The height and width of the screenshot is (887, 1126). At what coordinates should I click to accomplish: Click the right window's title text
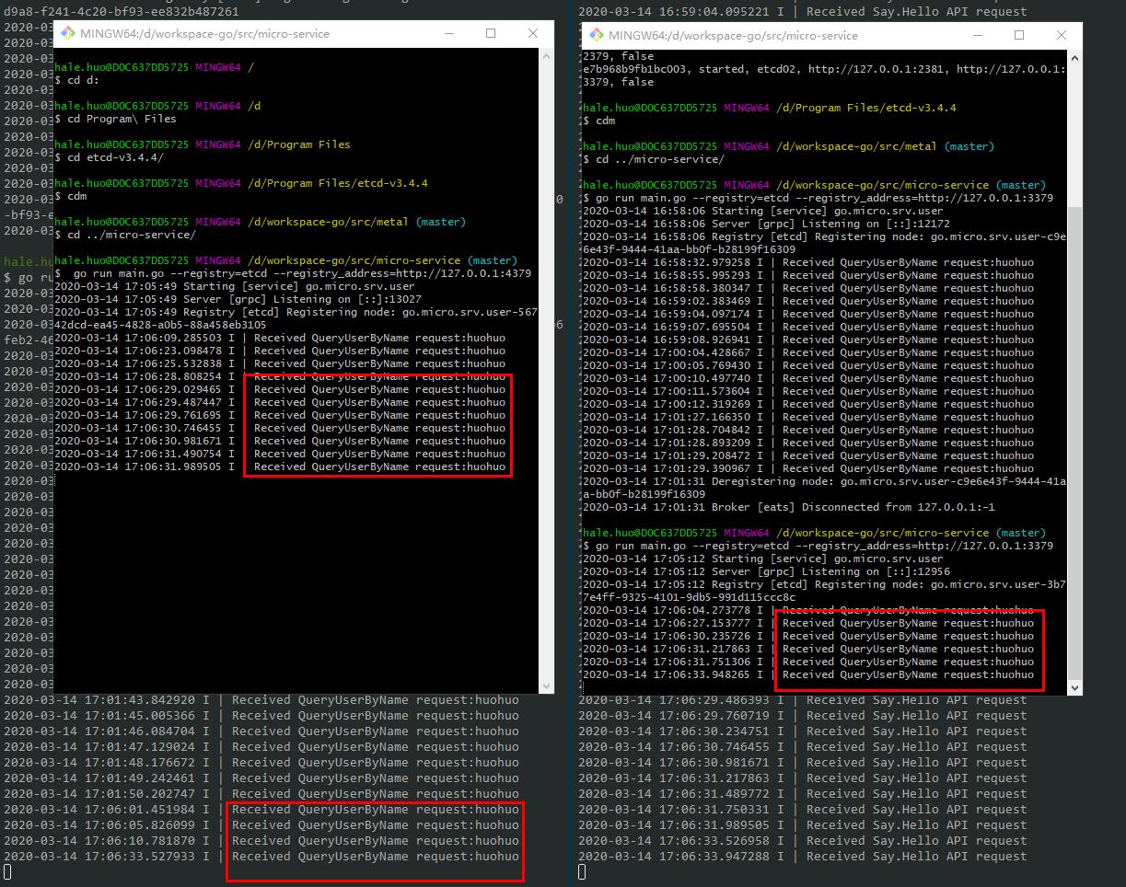(734, 36)
